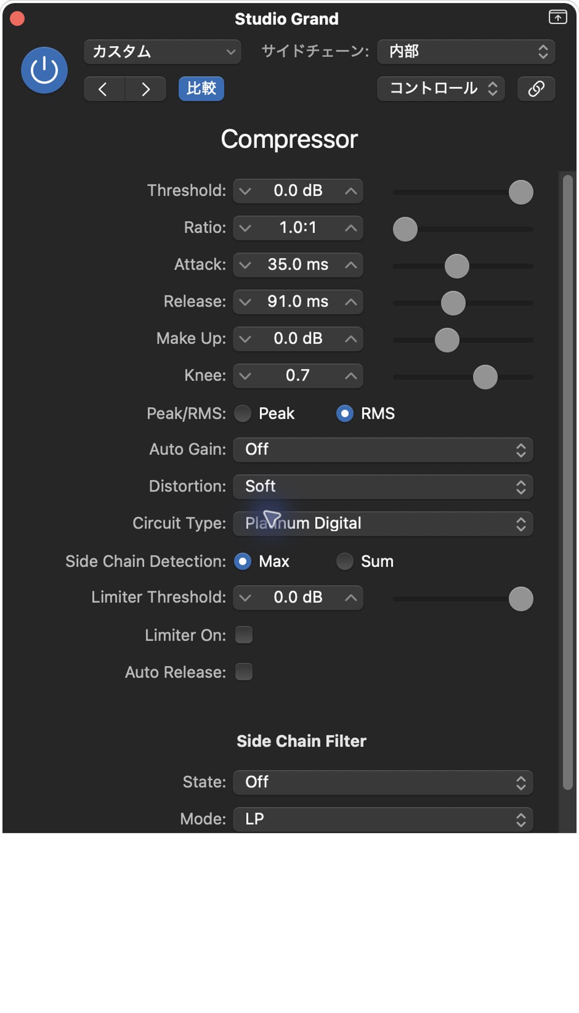Click the link icon button
The height and width of the screenshot is (1013, 579).
click(536, 89)
